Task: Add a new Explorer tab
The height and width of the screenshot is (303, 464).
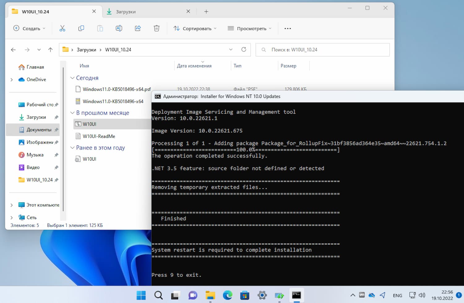Action: [x=206, y=11]
